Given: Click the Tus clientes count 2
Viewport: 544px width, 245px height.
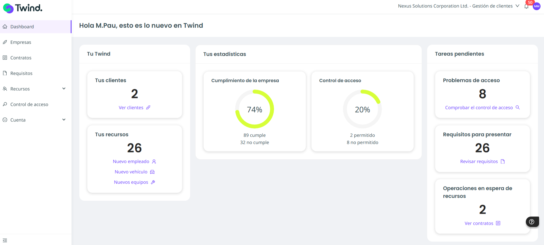Looking at the screenshot, I should pyautogui.click(x=134, y=94).
